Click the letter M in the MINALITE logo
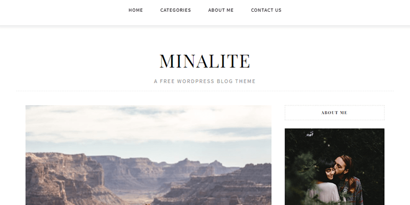410x205 pixels. pyautogui.click(x=168, y=61)
